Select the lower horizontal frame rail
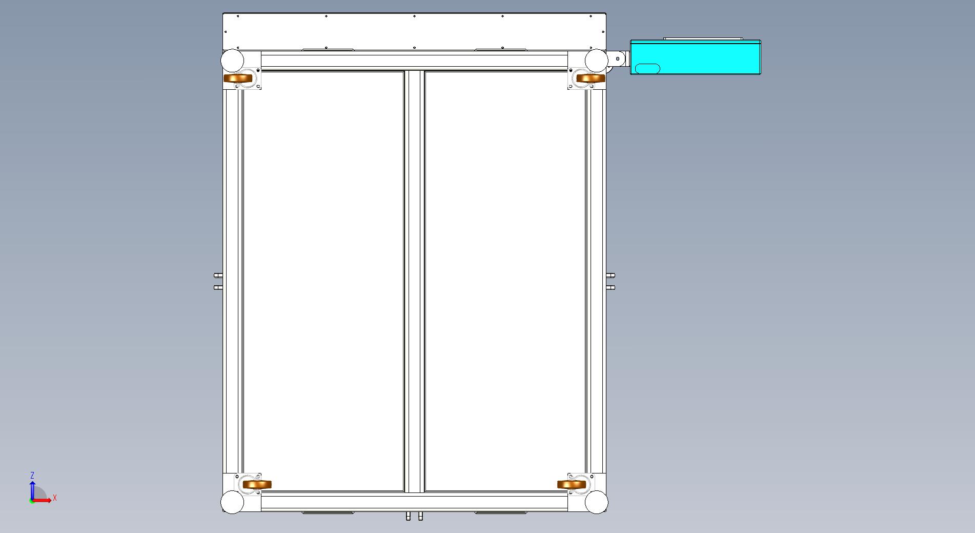975x533 pixels. (x=414, y=502)
